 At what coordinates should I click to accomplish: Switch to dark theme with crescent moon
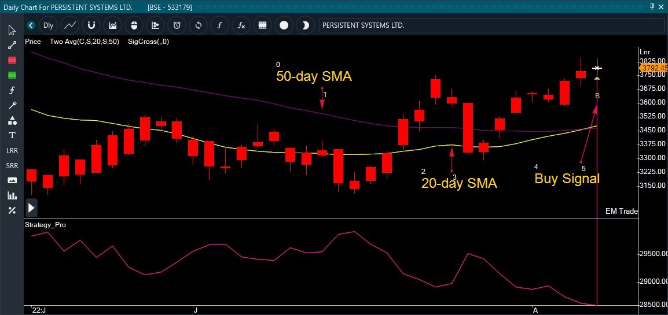pyautogui.click(x=305, y=25)
